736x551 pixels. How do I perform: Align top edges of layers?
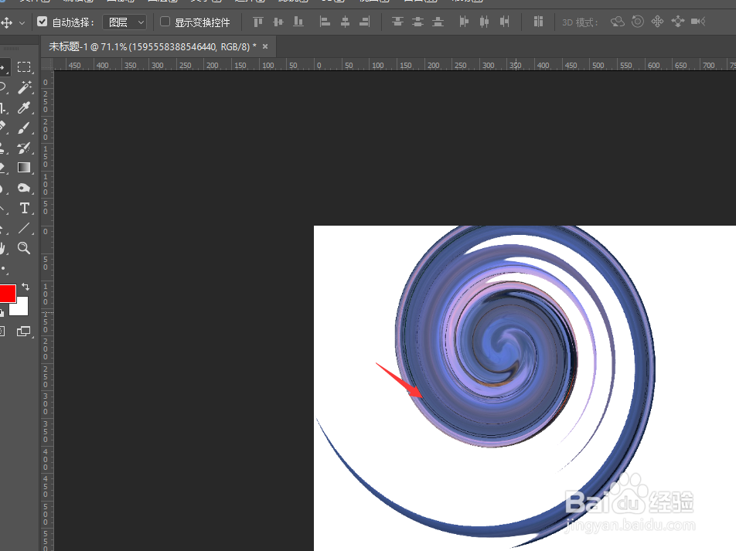[258, 22]
